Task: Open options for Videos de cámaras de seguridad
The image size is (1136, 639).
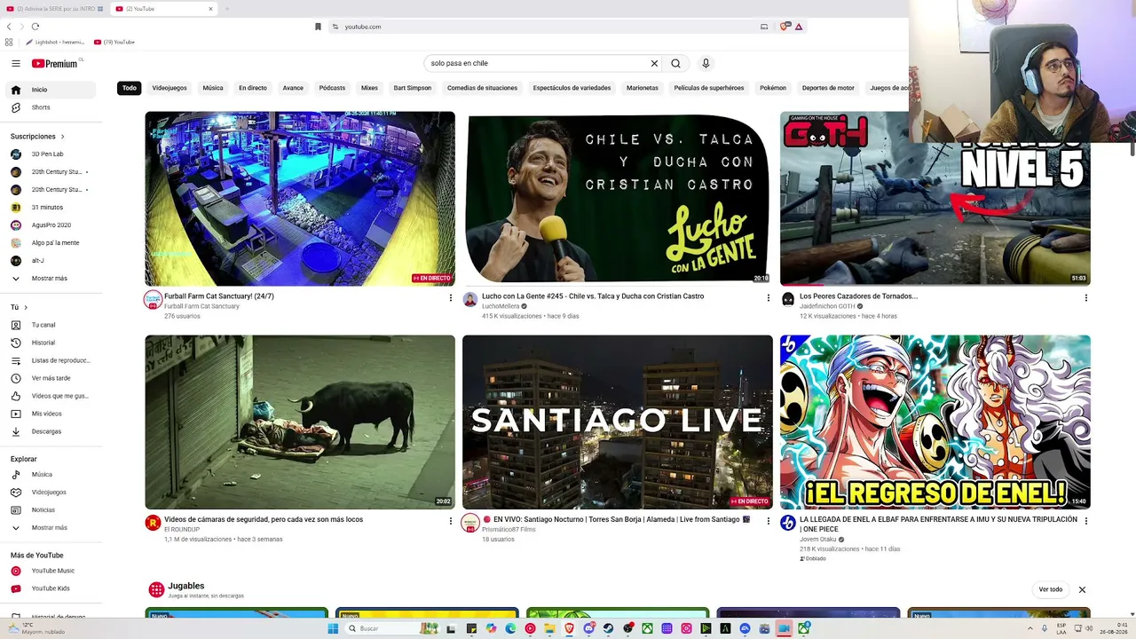Action: [451, 521]
